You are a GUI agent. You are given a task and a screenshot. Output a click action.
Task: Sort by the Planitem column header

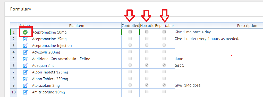click(x=77, y=26)
